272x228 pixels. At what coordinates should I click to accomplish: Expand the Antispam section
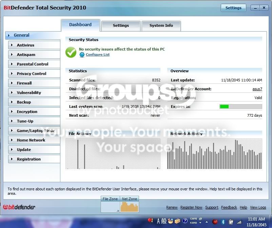[x=34, y=55]
